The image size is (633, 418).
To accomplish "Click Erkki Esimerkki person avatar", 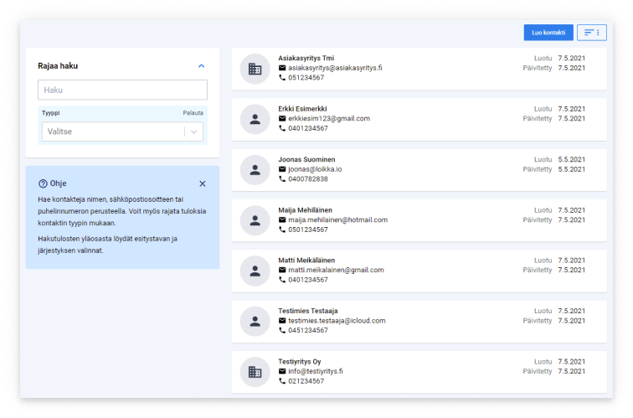I will point(255,120).
